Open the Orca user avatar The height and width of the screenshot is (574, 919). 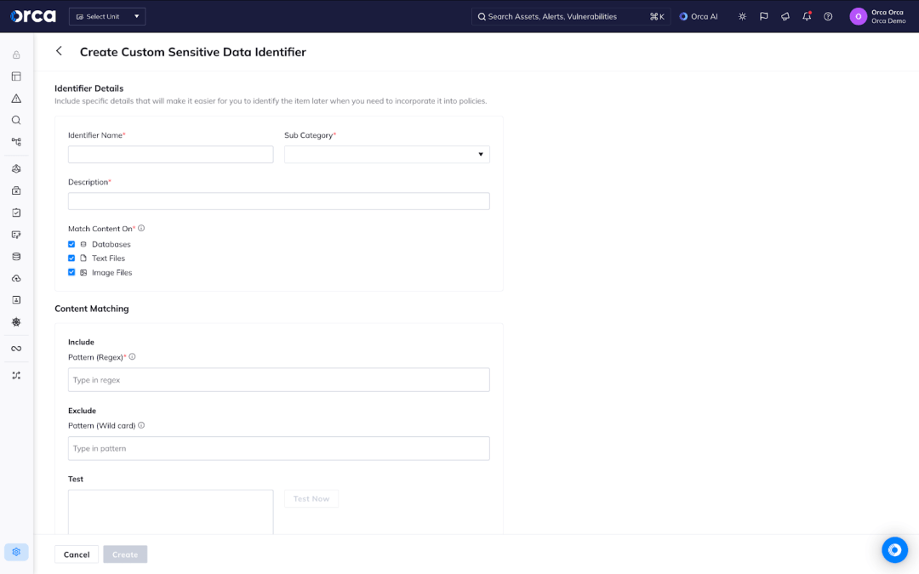click(858, 16)
